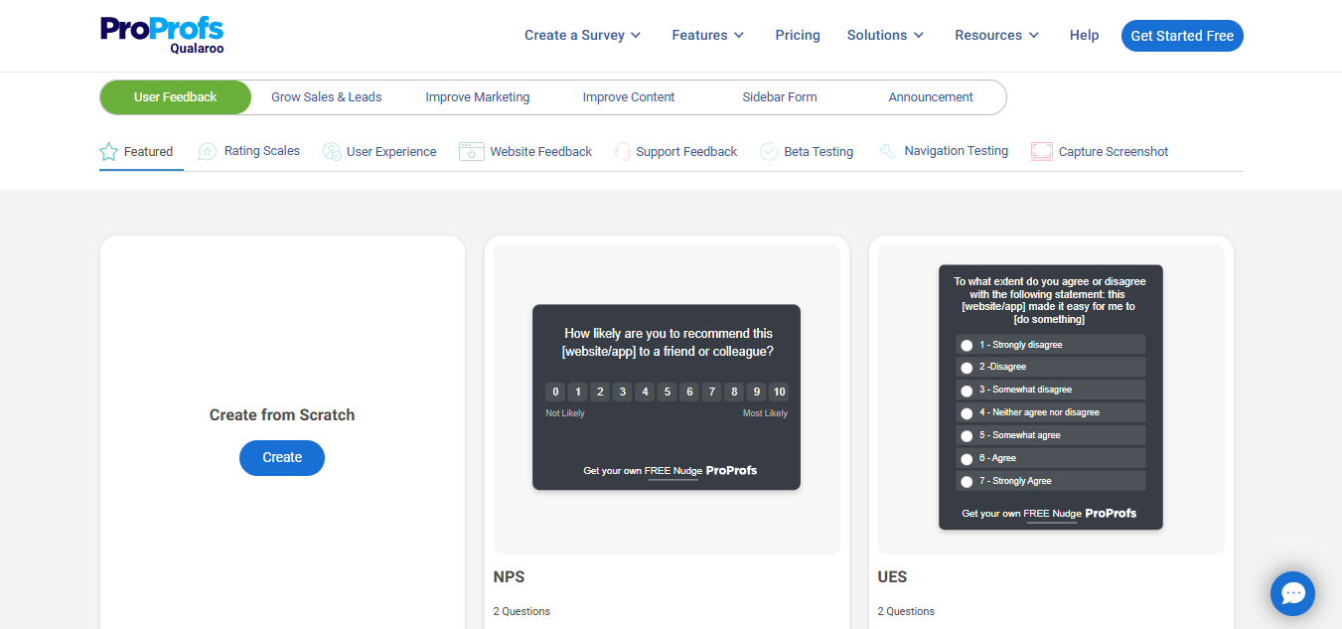The image size is (1342, 629).
Task: Click the User Experience icon
Action: [x=332, y=151]
